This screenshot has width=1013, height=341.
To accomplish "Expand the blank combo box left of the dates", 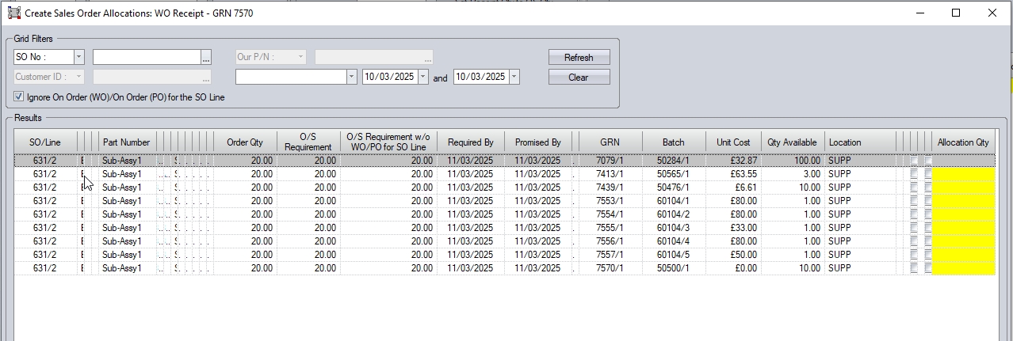I will pyautogui.click(x=352, y=77).
